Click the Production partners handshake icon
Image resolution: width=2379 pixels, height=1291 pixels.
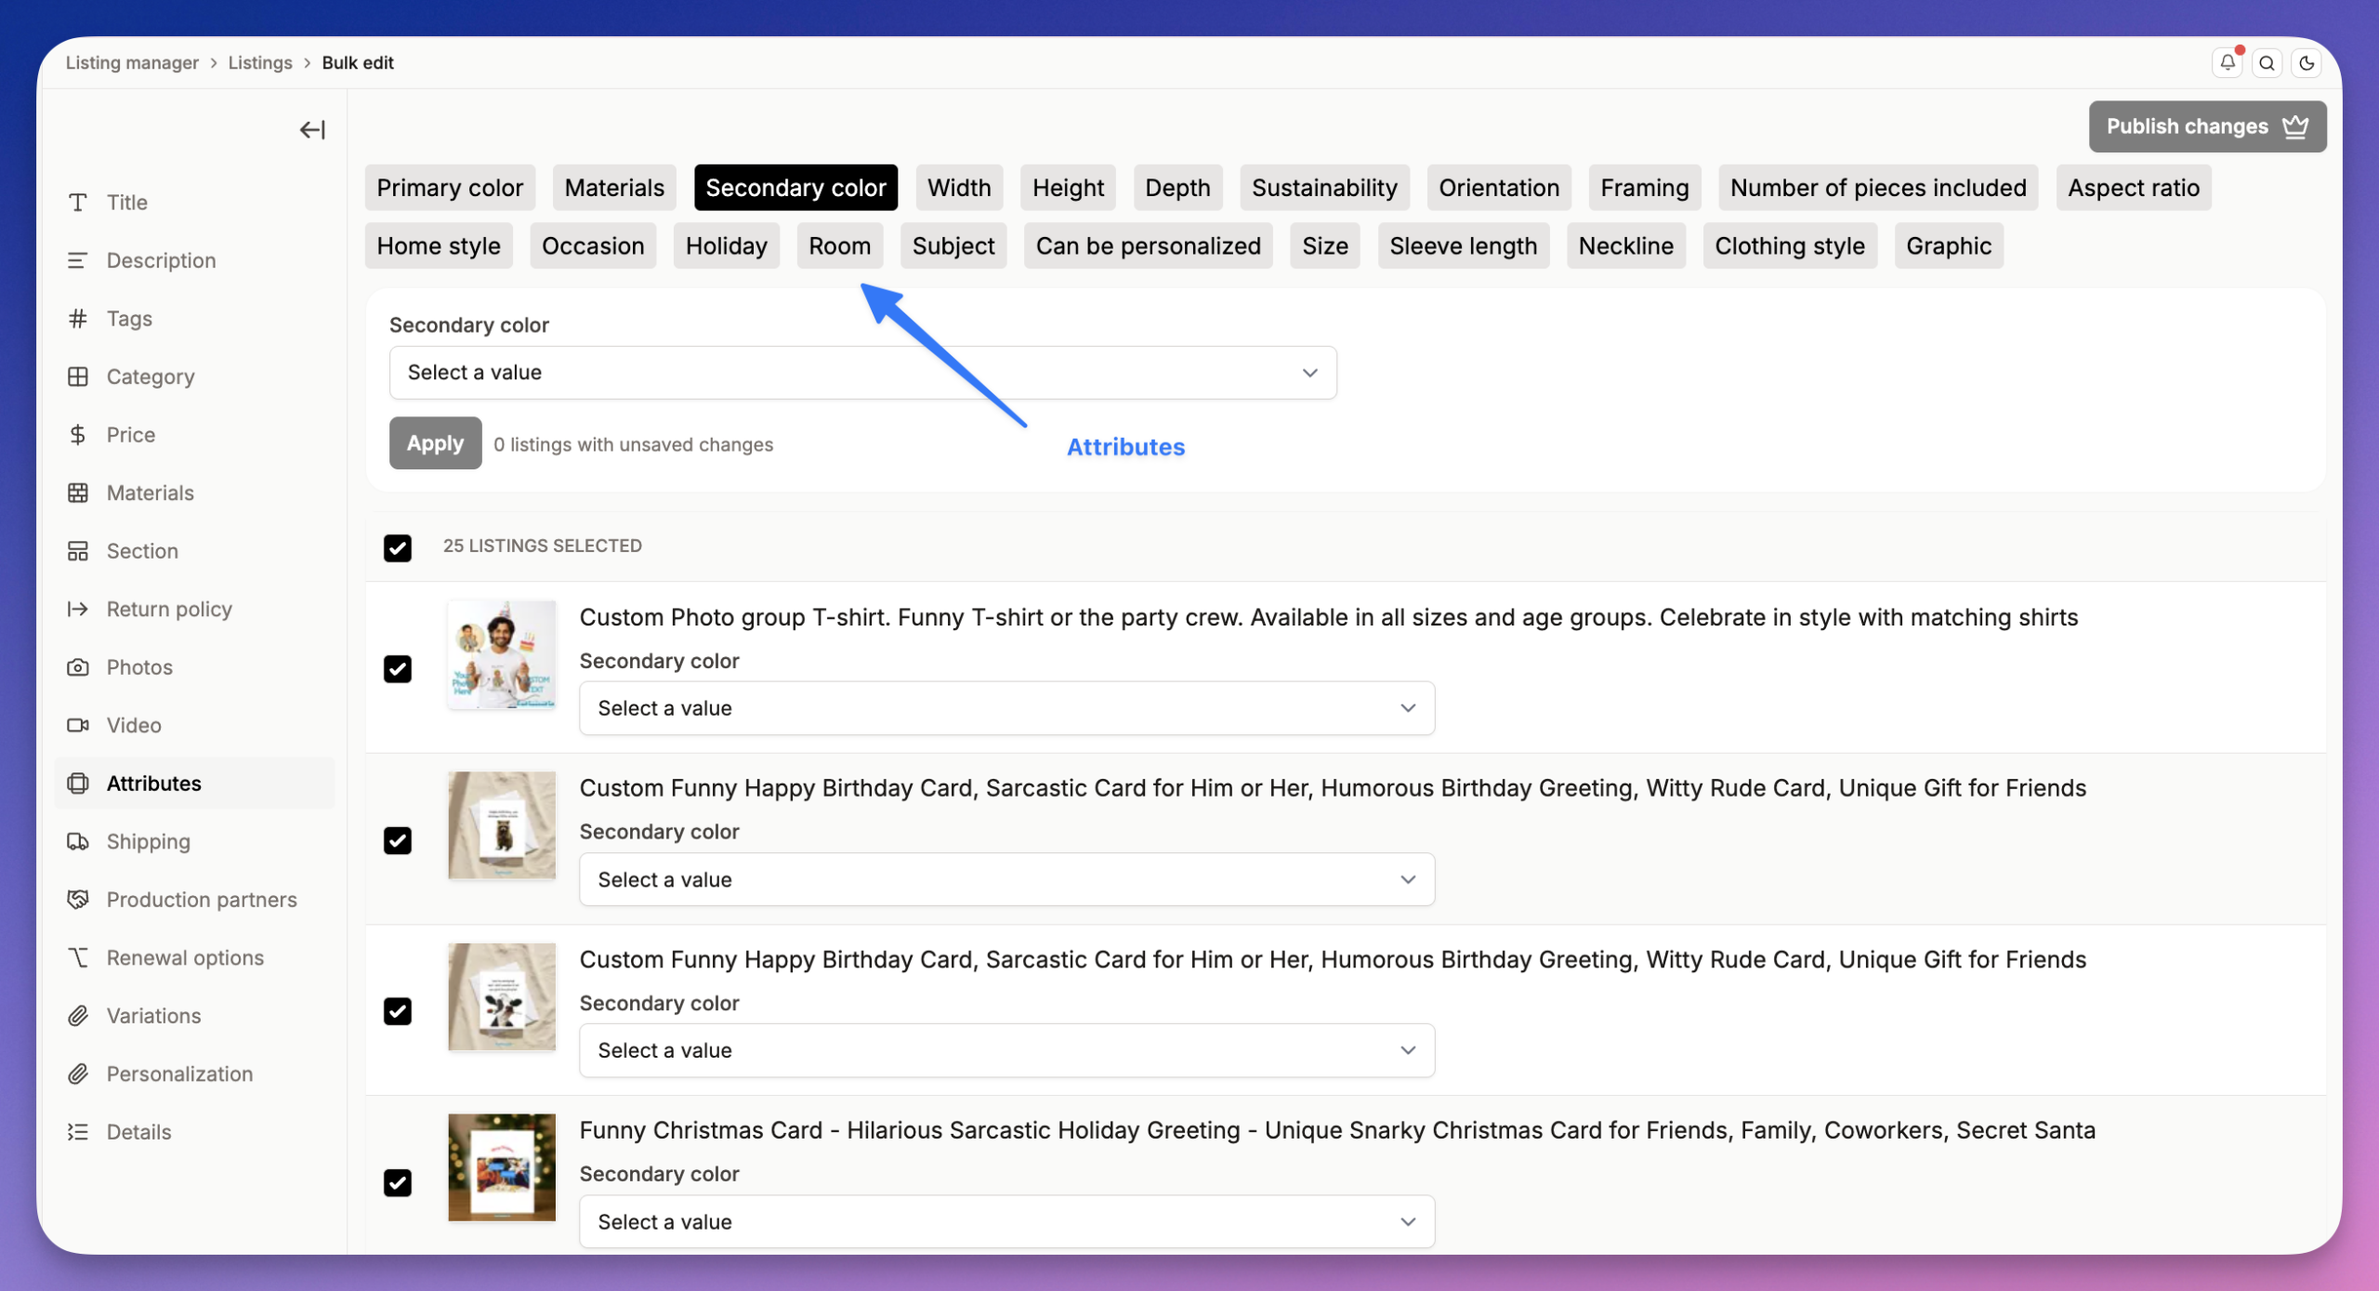[78, 900]
